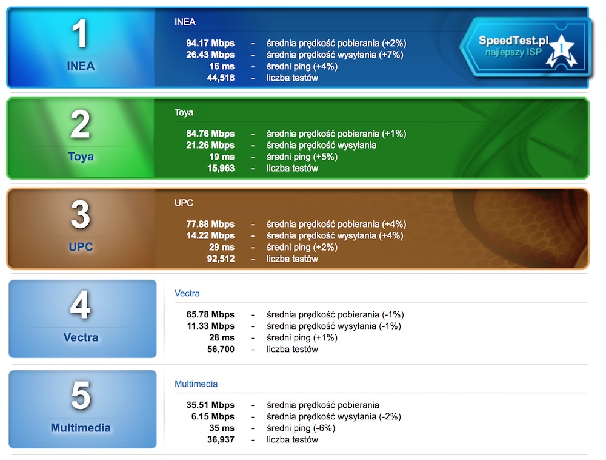Click the bold INEA label under number 1

click(x=81, y=66)
